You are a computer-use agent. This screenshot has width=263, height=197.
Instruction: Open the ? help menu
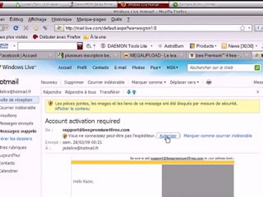[x=128, y=19]
